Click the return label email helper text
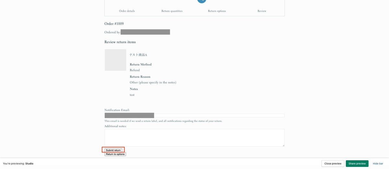The height and width of the screenshot is (169, 389). 163,121
